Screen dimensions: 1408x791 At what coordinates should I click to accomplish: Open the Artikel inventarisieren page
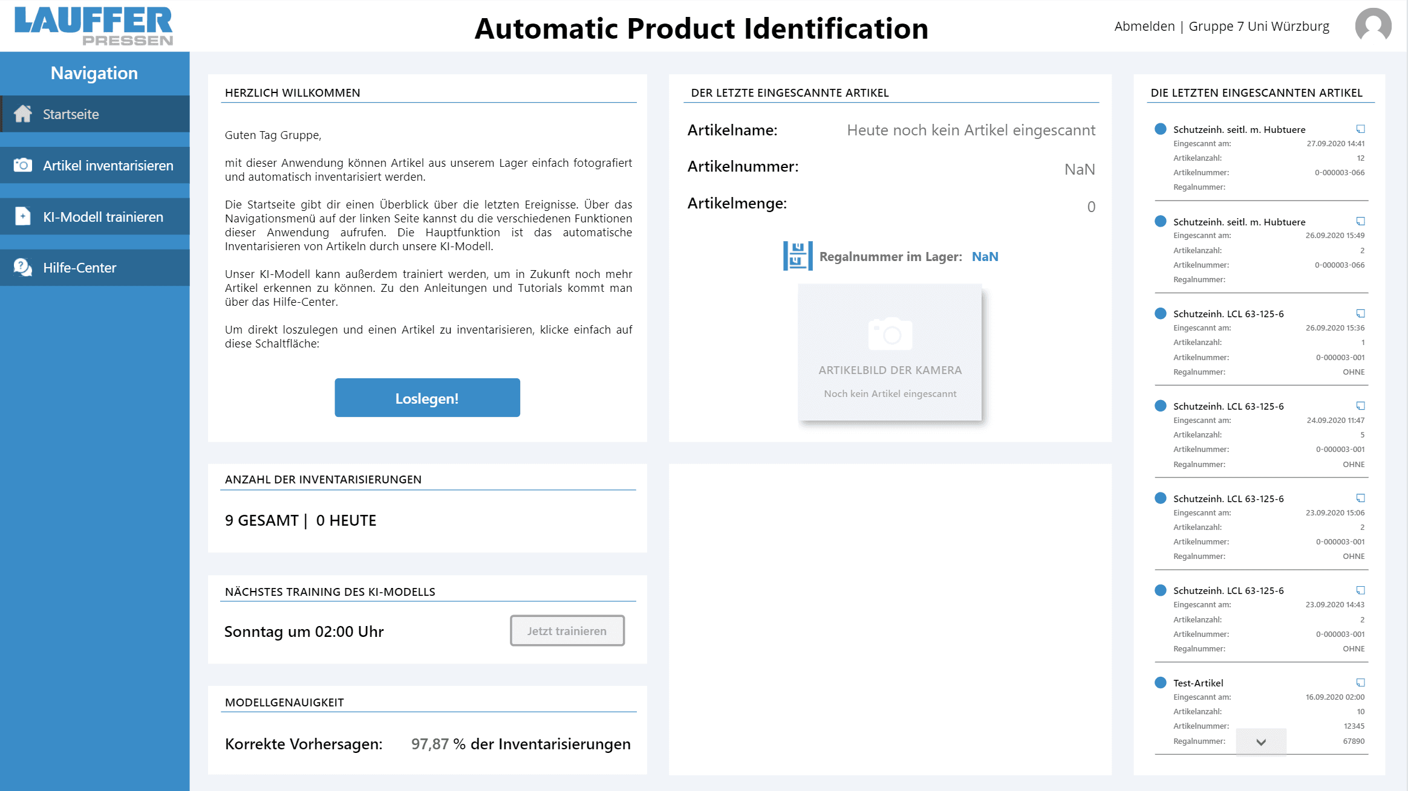[108, 166]
